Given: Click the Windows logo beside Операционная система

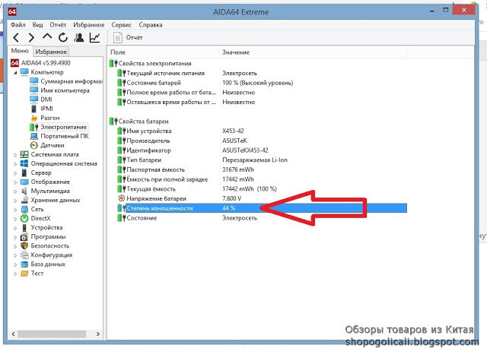Looking at the screenshot, I should (24, 163).
